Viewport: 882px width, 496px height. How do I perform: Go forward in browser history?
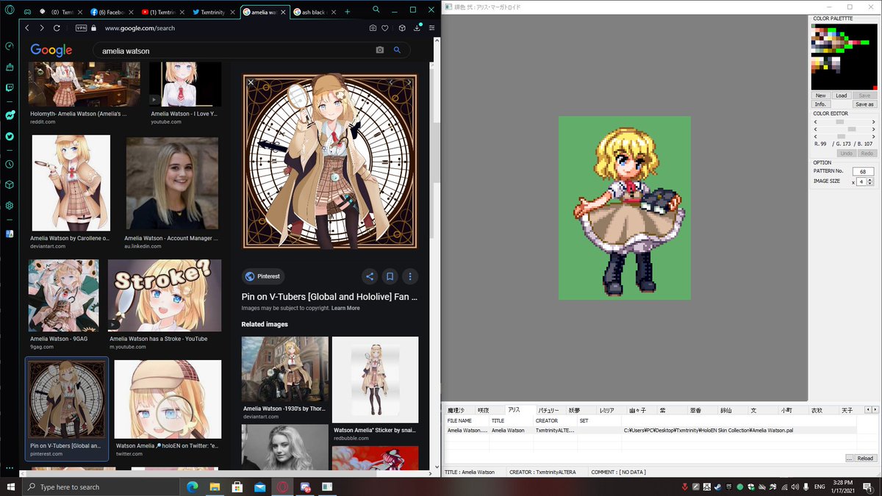(42, 28)
